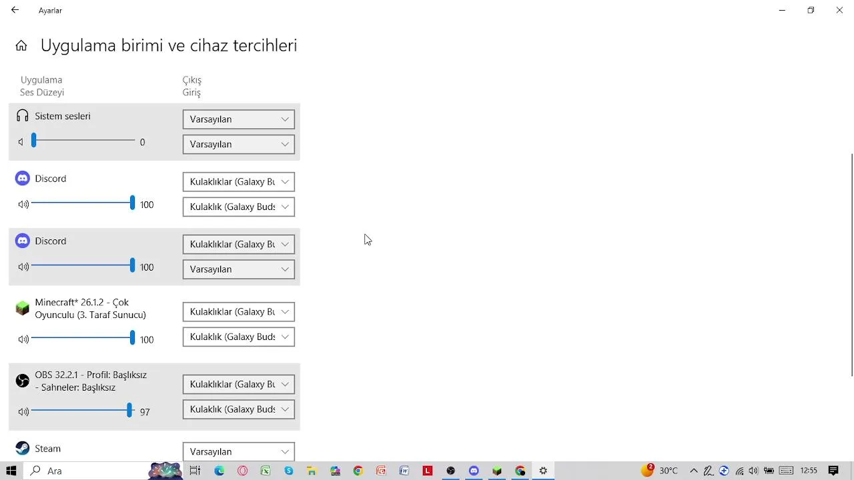854x480 pixels.
Task: Open Minecraft output device dropdown
Action: click(x=239, y=312)
